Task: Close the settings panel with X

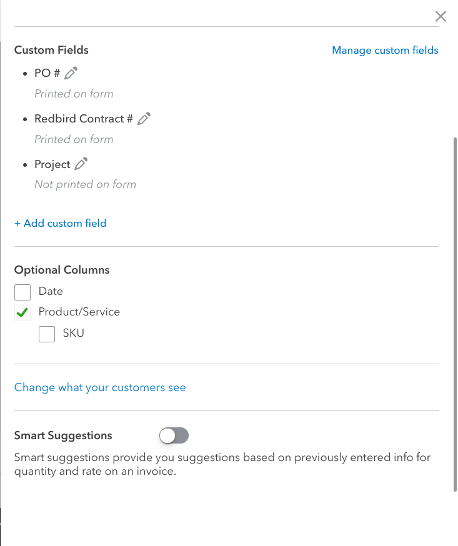Action: [441, 16]
